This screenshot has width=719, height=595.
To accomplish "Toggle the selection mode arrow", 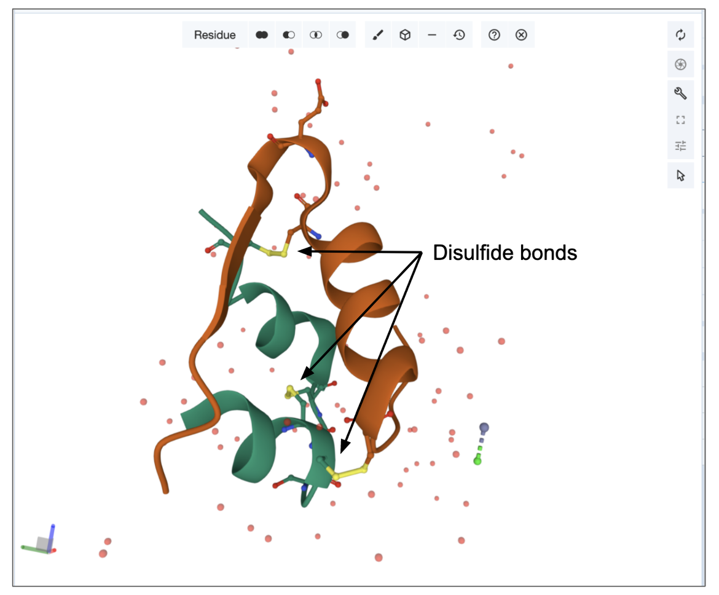I will 680,176.
